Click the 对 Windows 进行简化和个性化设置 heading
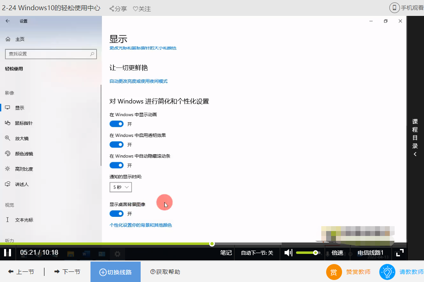Screen dimensions: 424x282 pyautogui.click(x=159, y=101)
